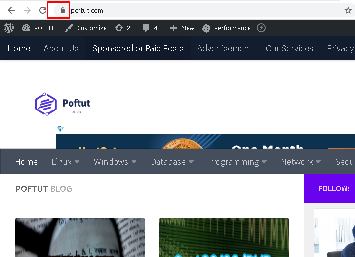The width and height of the screenshot is (355, 257).
Task: Reload the page with the refresh icon
Action: (x=43, y=10)
